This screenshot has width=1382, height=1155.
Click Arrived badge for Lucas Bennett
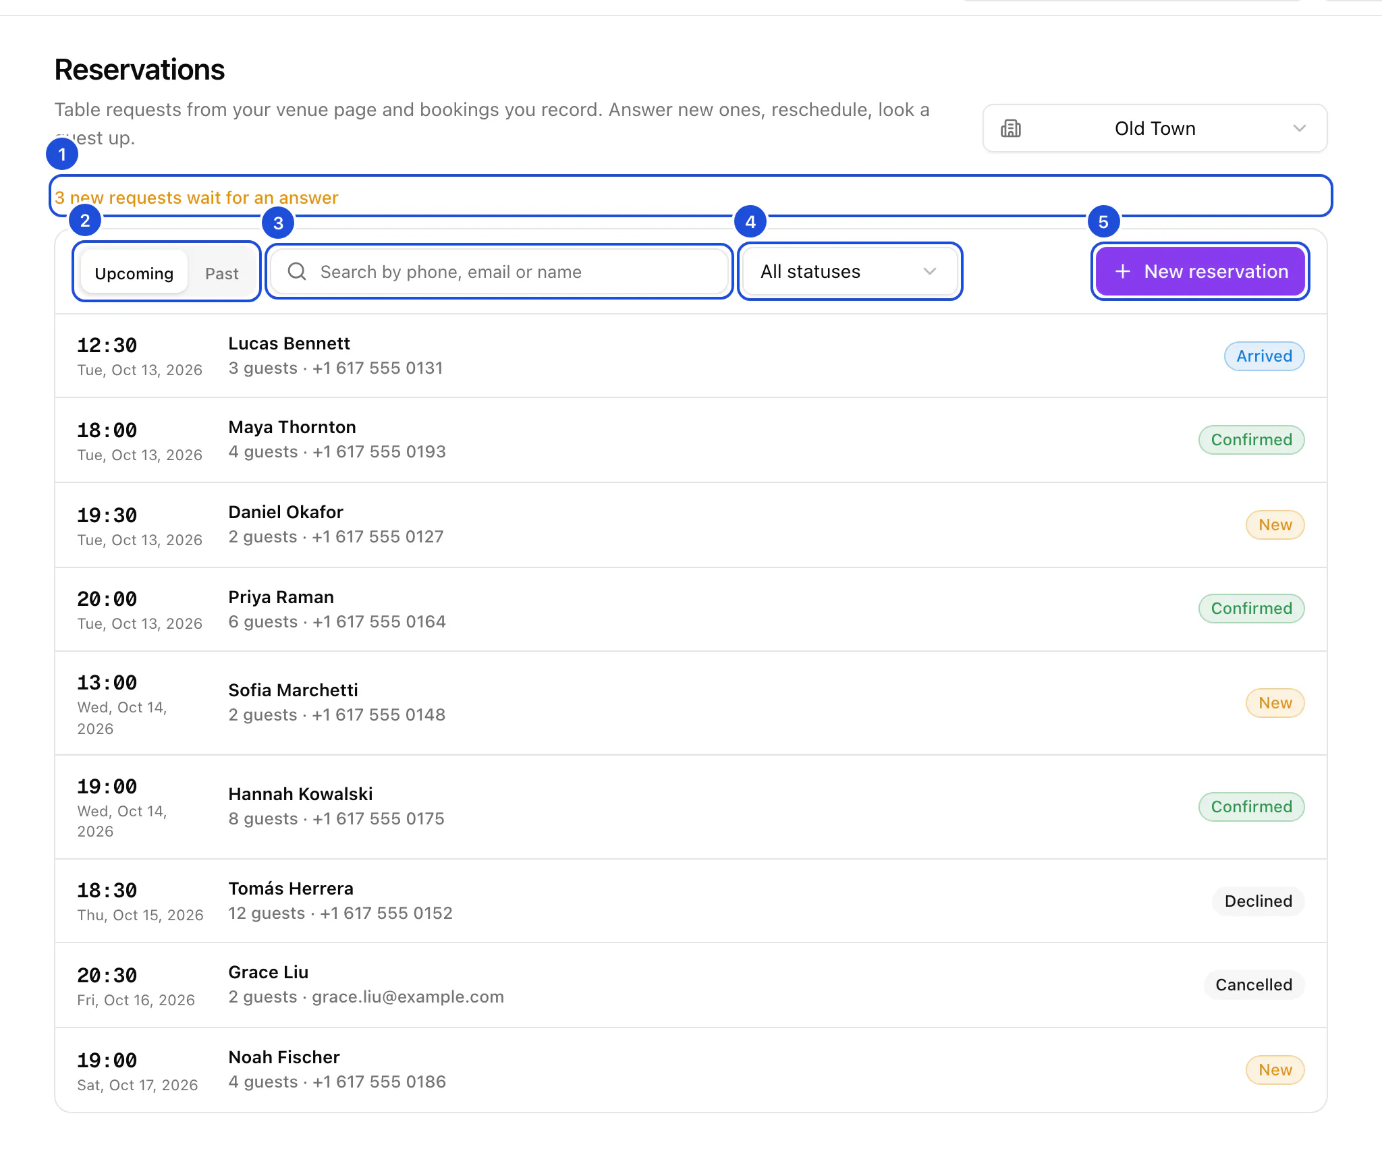[1264, 356]
